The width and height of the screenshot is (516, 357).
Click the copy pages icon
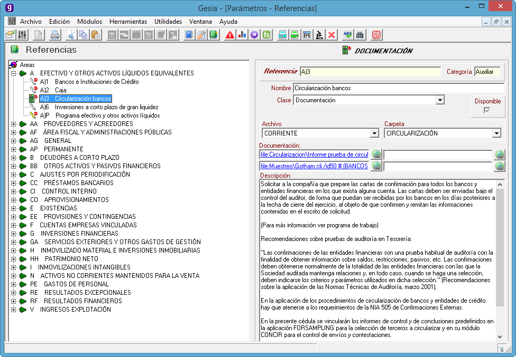pyautogui.click(x=83, y=35)
